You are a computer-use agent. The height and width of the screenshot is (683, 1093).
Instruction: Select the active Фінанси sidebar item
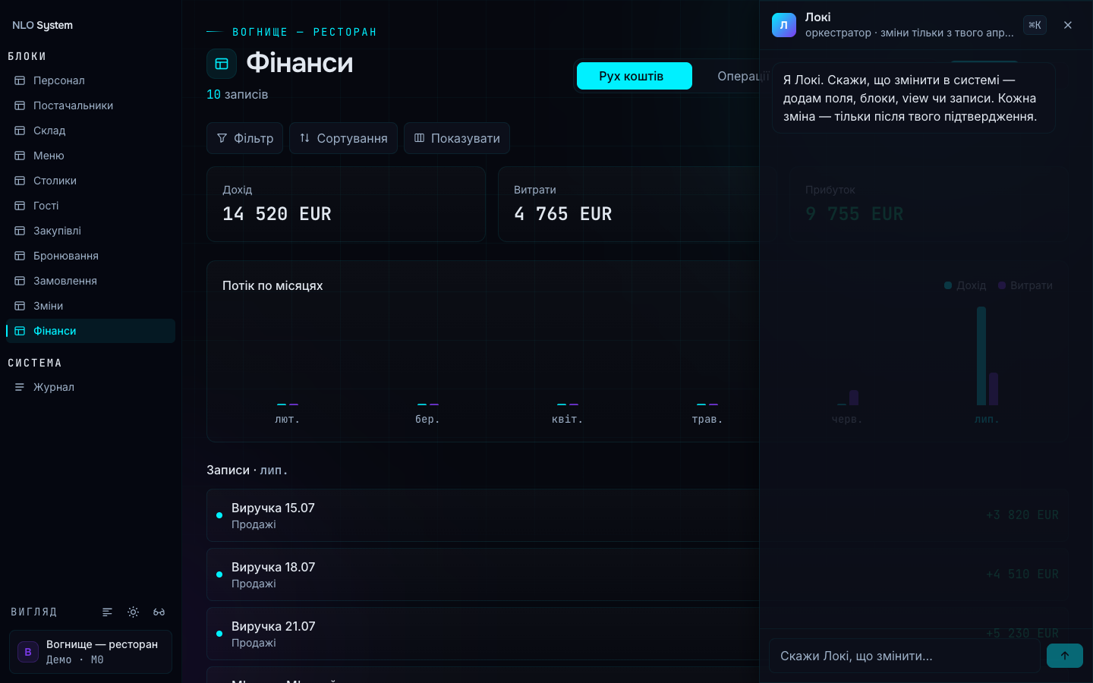90,331
